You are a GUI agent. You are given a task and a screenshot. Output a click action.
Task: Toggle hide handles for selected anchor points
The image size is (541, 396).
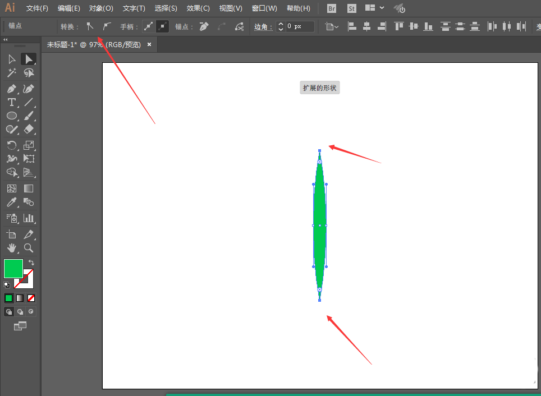(163, 26)
